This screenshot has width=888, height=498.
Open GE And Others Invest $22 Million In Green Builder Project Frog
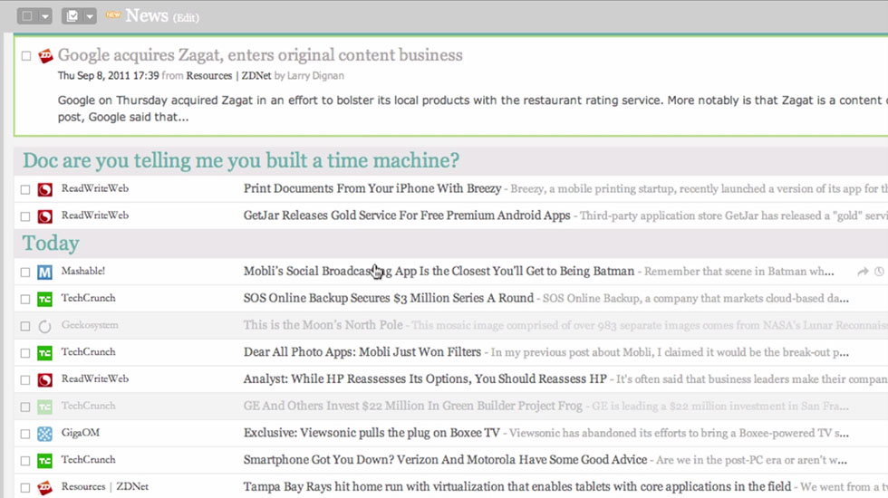click(x=413, y=406)
